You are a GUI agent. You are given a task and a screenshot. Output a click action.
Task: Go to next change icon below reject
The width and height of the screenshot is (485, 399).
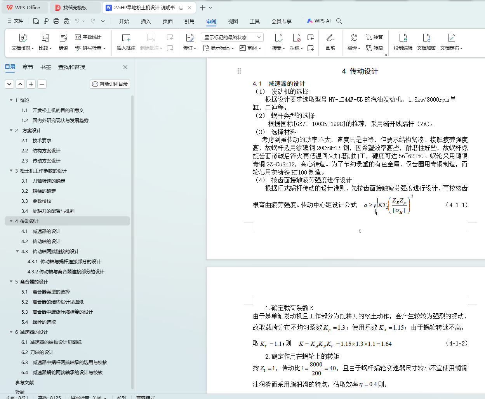310,48
